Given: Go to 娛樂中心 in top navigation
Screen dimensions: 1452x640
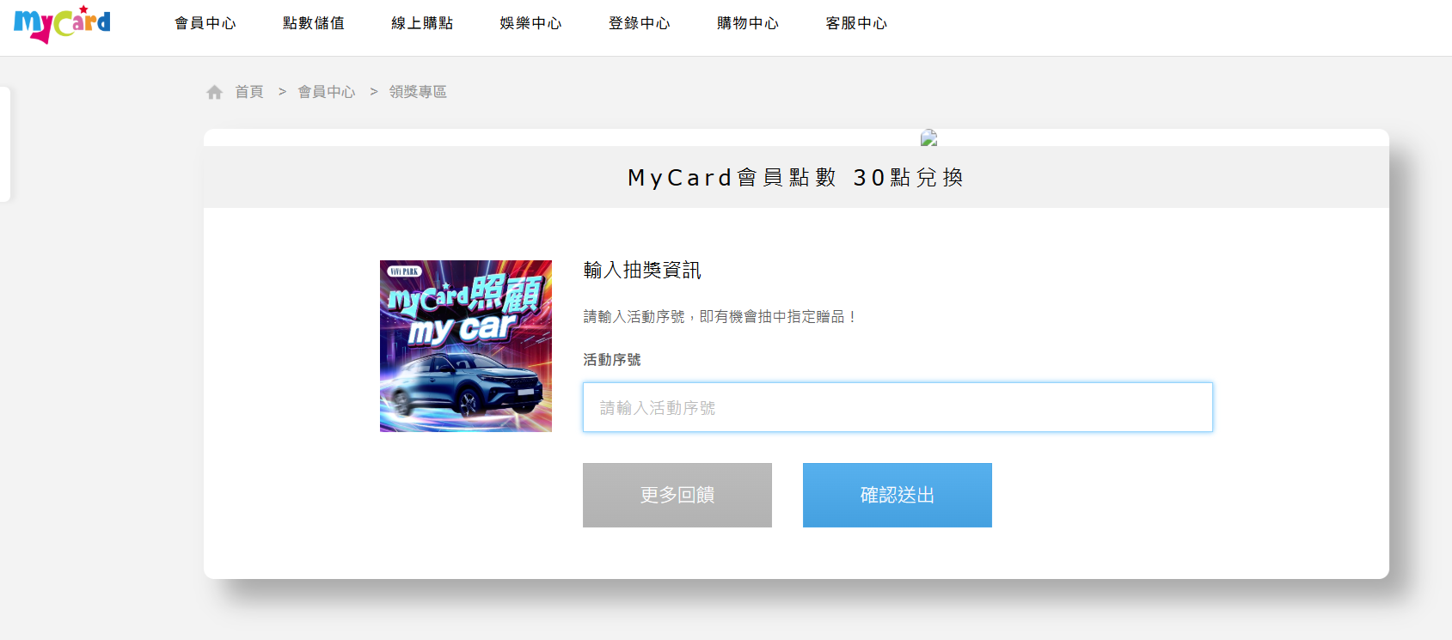Looking at the screenshot, I should pyautogui.click(x=530, y=23).
